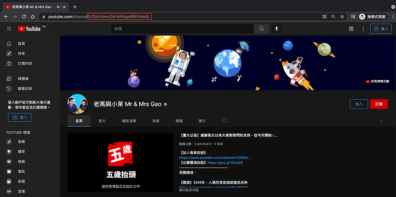Open the three-dot settings menu in YouTube header
Image resolution: width=396 pixels, height=197 pixels.
point(363,29)
